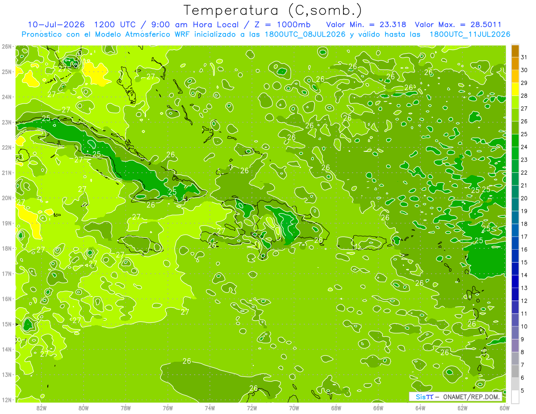Click the legend scale label "28"
The width and height of the screenshot is (536, 414).
(x=524, y=96)
